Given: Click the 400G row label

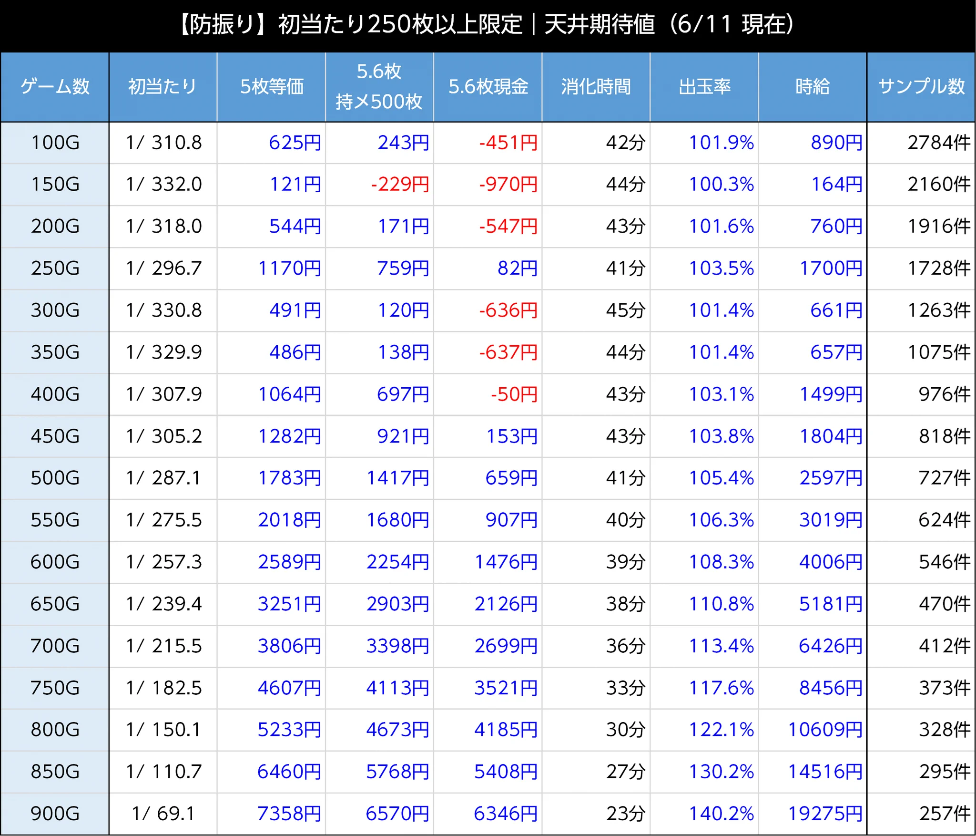Looking at the screenshot, I should click(x=55, y=394).
